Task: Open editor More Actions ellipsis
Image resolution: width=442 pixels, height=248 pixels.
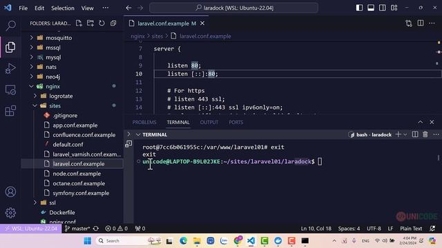Action: [x=432, y=23]
